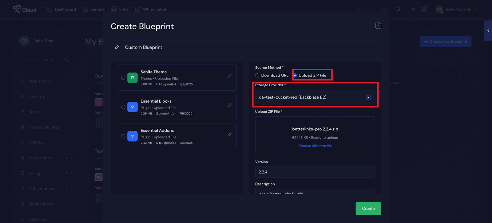
Task: Choose the Upload ZIP File radio option
Action: (295, 75)
